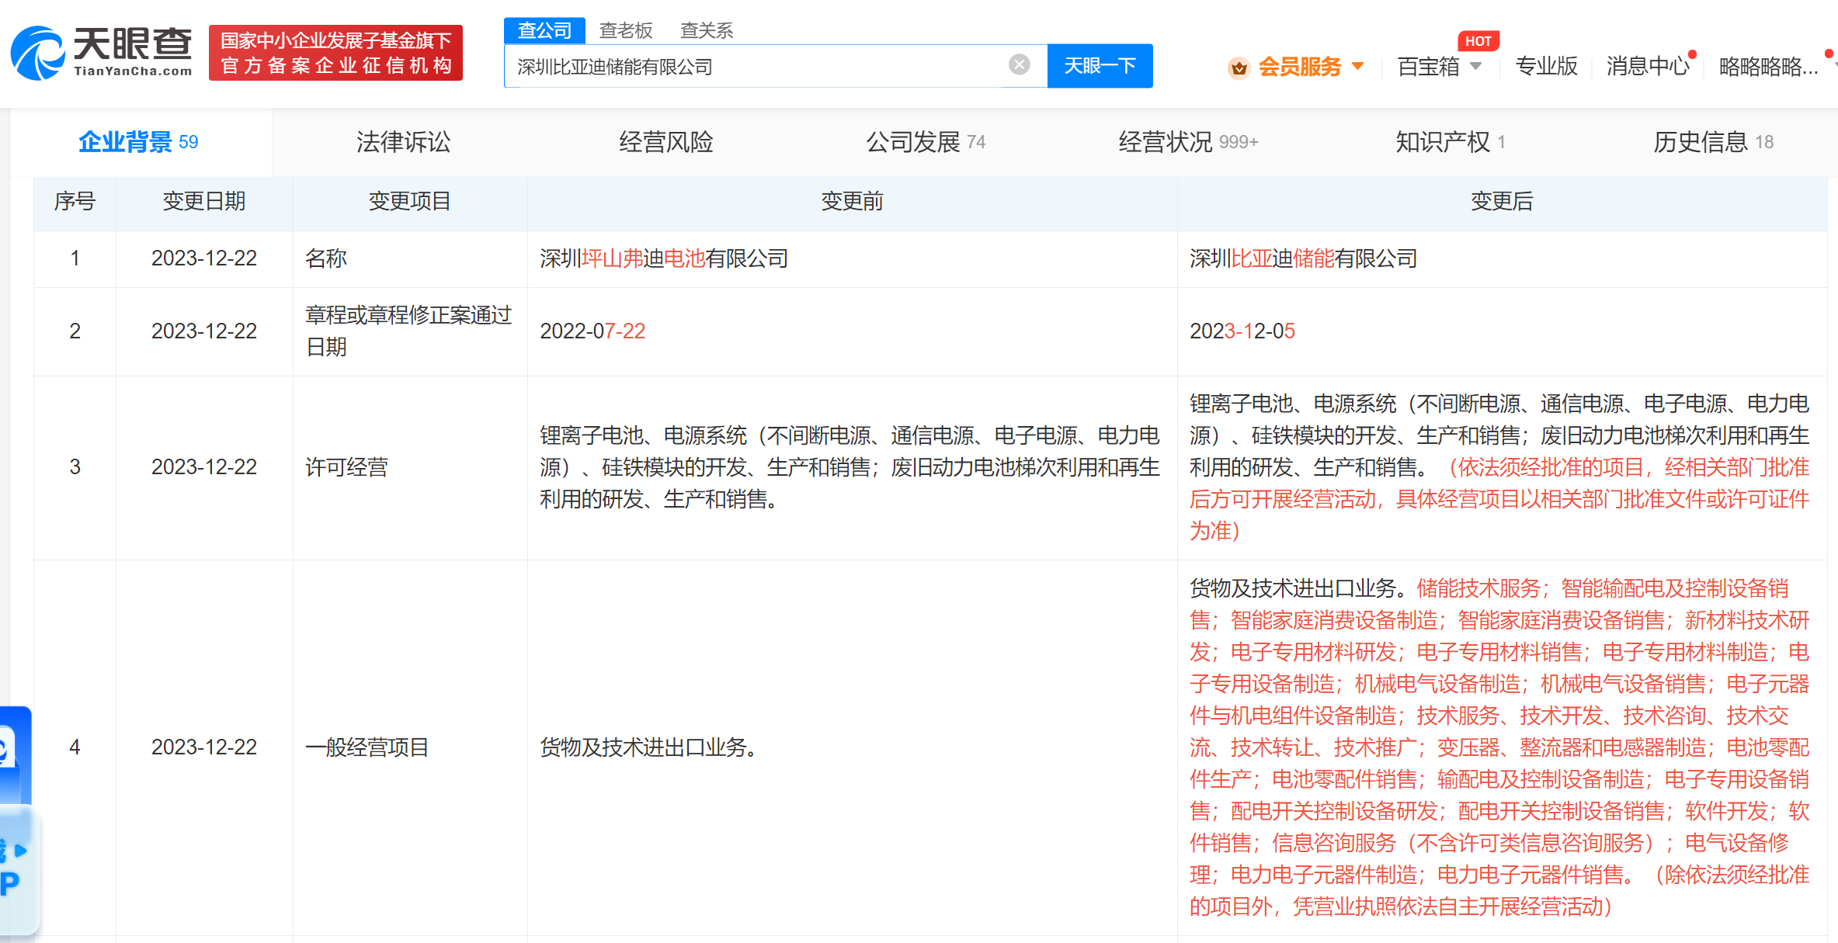Click the HOT badge above 百宝箱
This screenshot has height=943, width=1838.
coord(1477,41)
